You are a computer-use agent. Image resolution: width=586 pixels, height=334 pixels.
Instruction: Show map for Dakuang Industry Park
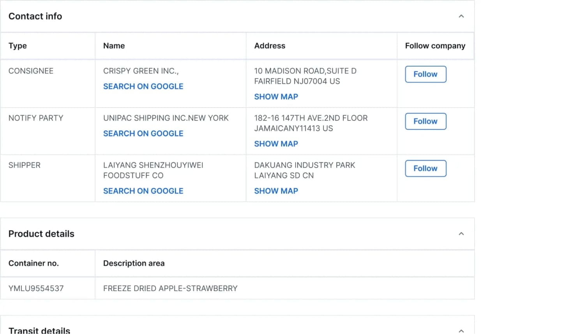tap(276, 191)
